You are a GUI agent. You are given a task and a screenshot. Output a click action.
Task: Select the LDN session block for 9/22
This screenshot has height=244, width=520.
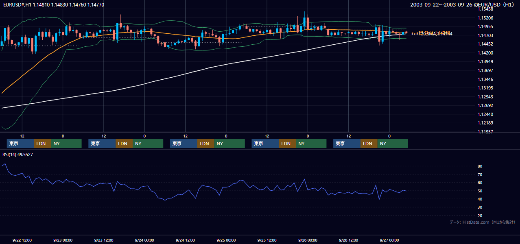[x=42, y=144]
